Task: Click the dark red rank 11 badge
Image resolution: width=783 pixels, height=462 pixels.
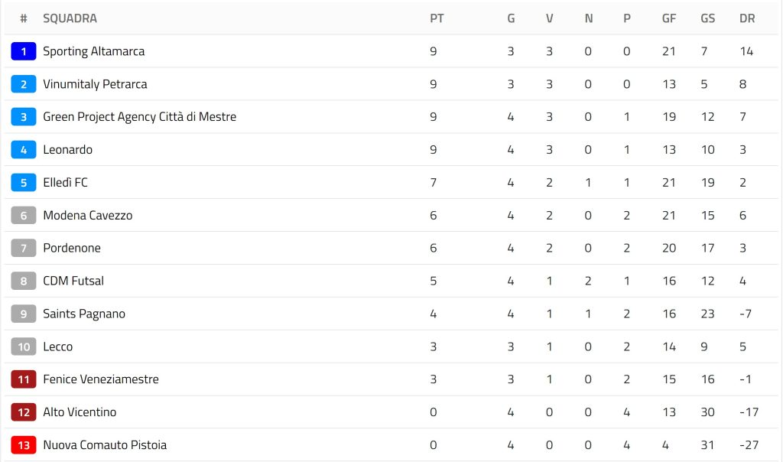Action: [24, 379]
